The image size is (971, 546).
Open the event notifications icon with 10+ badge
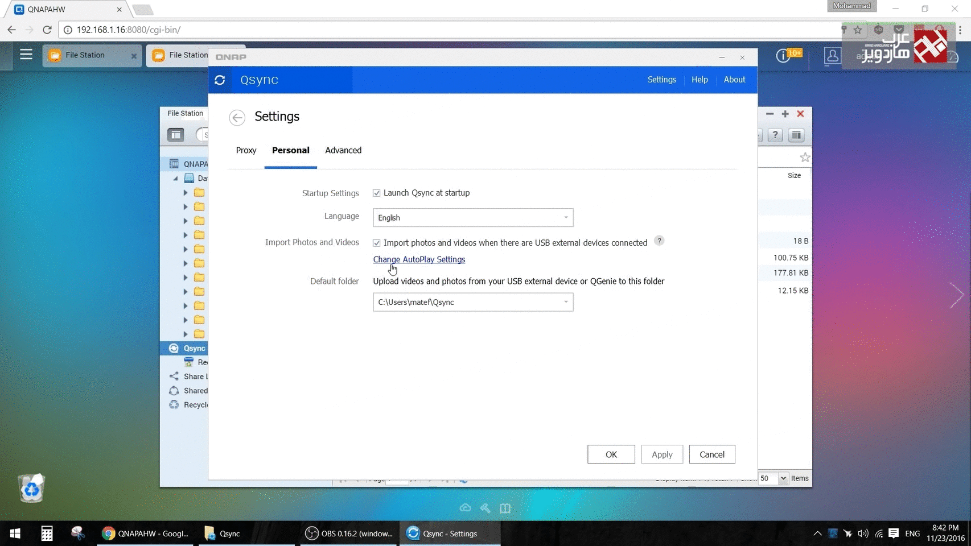(788, 55)
